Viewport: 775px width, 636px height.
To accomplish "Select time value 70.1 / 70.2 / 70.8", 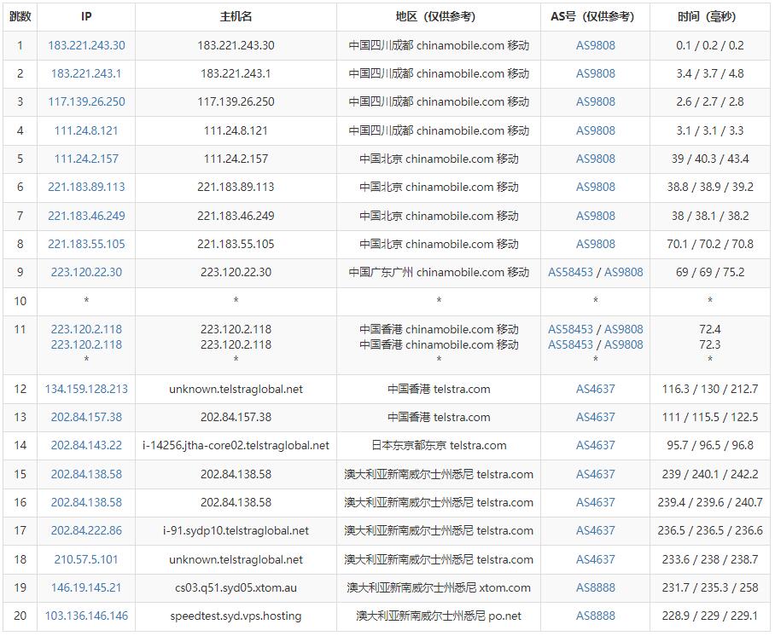I will [x=710, y=244].
